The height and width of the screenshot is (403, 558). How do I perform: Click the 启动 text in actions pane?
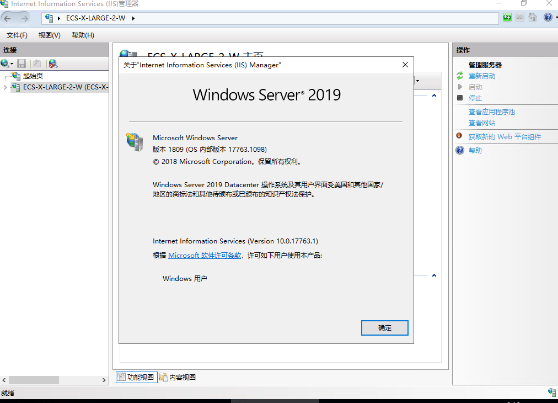[x=475, y=87]
